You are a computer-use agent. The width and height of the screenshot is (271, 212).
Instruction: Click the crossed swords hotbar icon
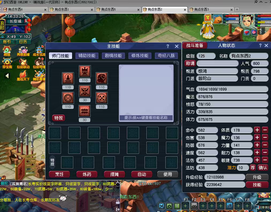tap(162, 206)
